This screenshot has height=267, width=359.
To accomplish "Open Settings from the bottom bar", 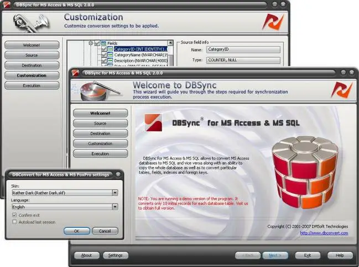I will [x=116, y=255].
